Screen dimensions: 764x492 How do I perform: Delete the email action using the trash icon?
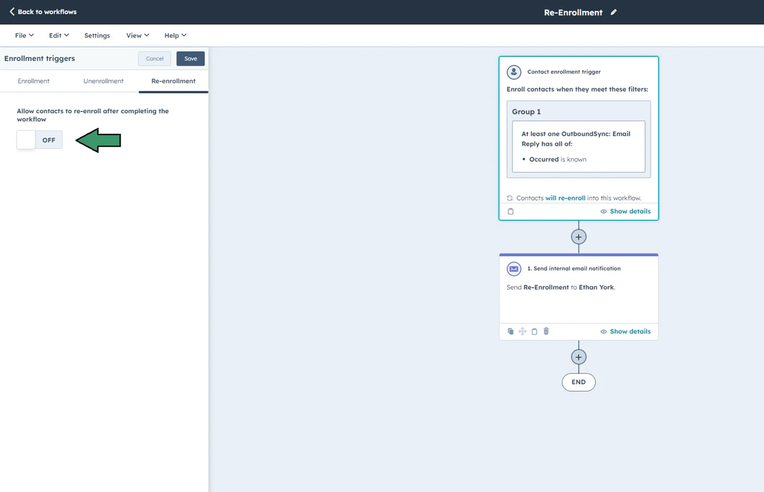coord(546,331)
